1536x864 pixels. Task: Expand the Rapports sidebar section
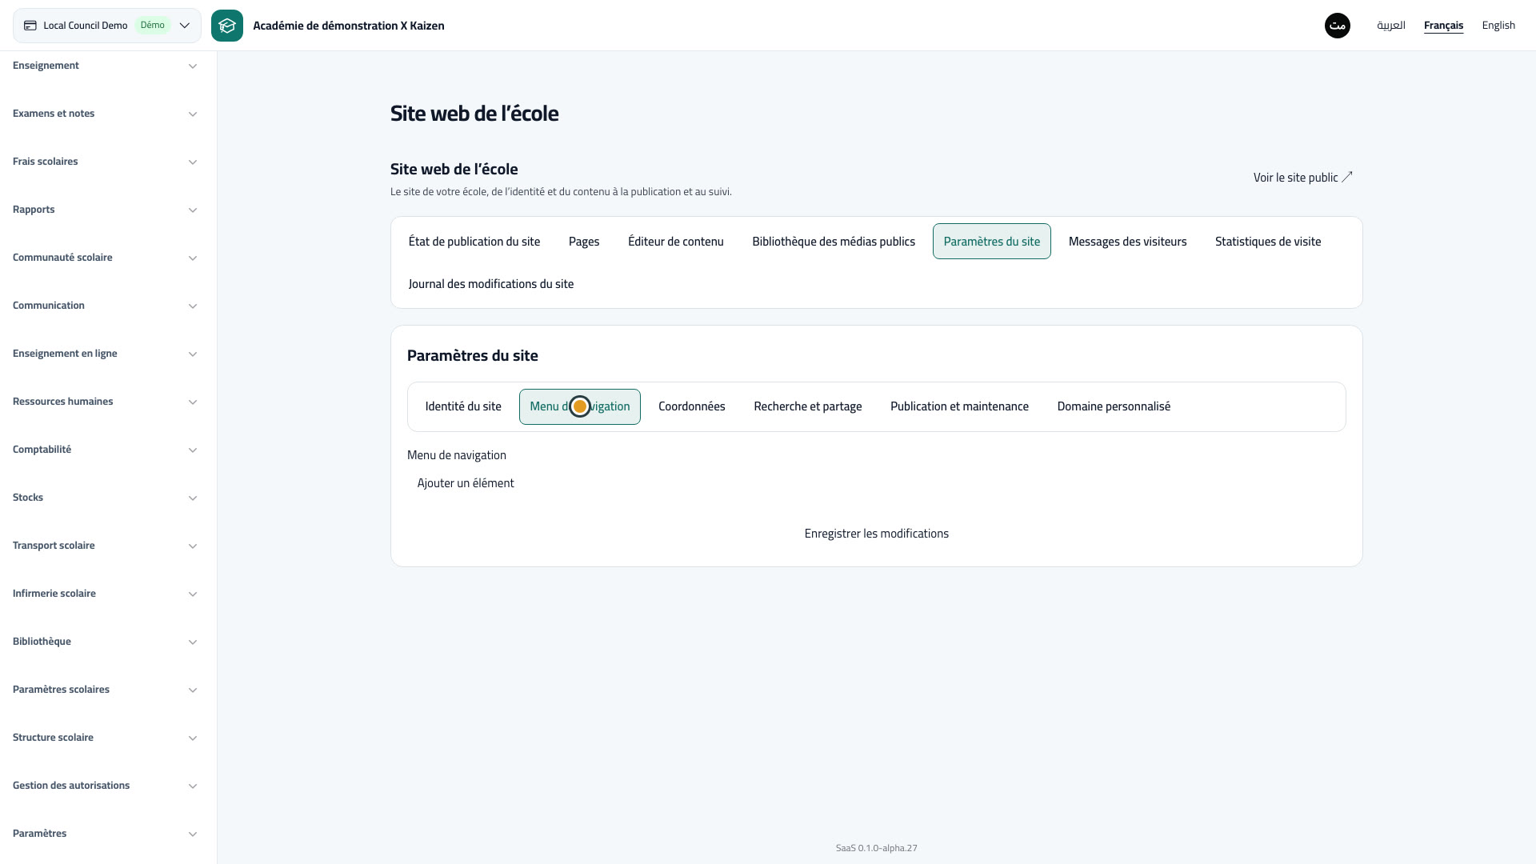[x=105, y=210]
